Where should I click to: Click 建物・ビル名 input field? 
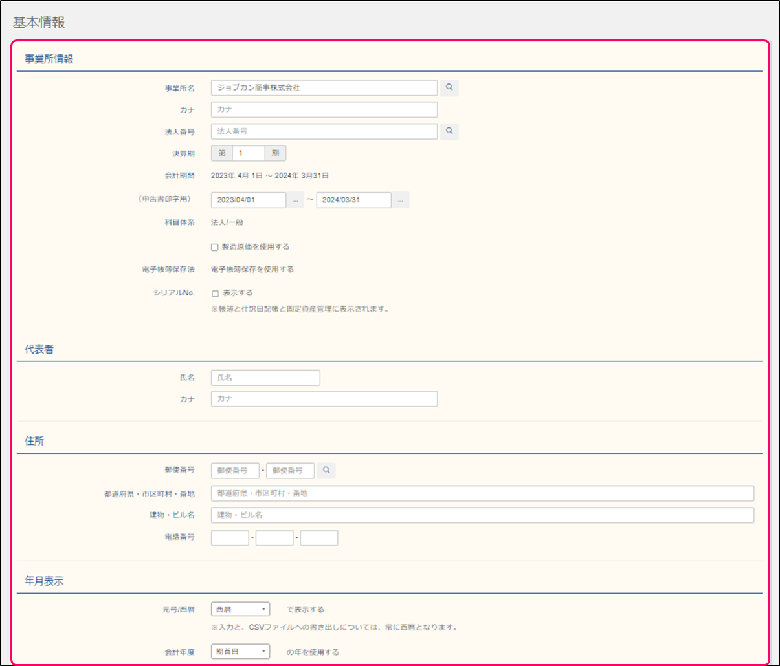click(x=482, y=515)
